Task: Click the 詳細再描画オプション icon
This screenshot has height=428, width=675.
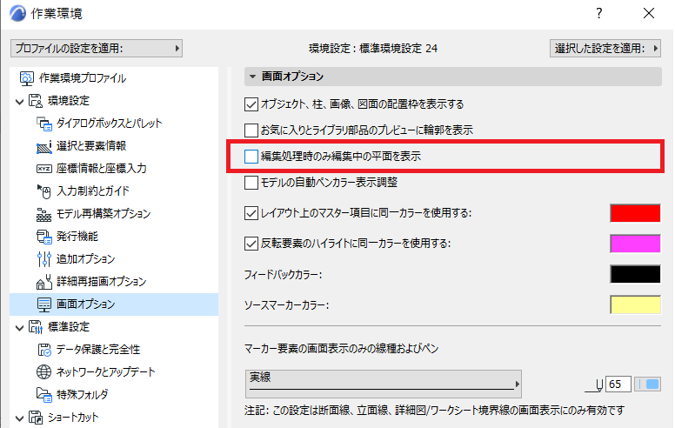Action: click(x=43, y=282)
